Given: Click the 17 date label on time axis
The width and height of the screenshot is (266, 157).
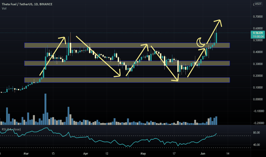Looking at the screenshot, I should (174, 154).
